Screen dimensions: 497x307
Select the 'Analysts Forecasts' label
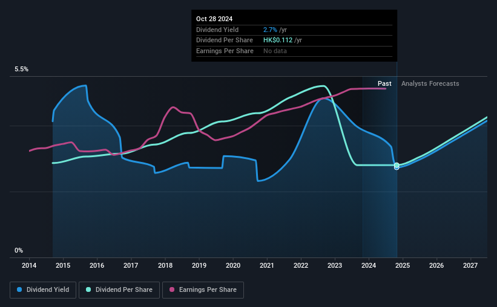[x=430, y=83]
